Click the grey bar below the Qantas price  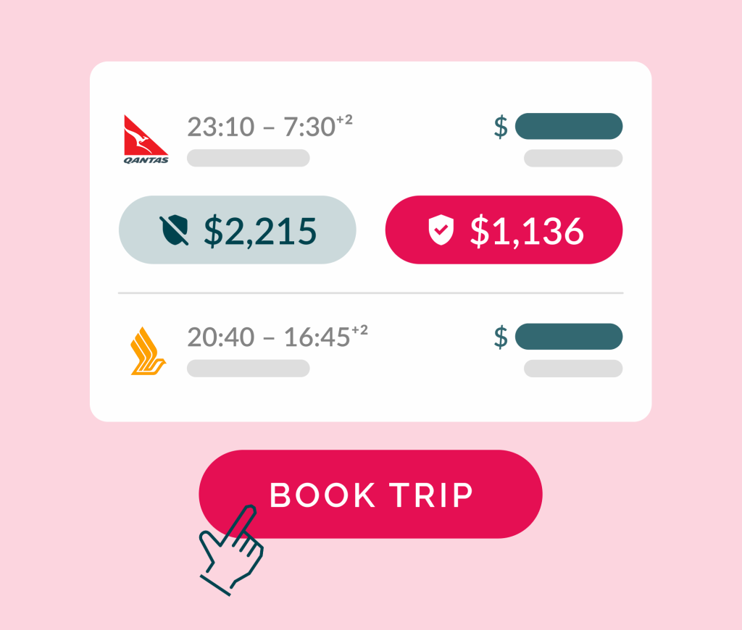tap(573, 158)
